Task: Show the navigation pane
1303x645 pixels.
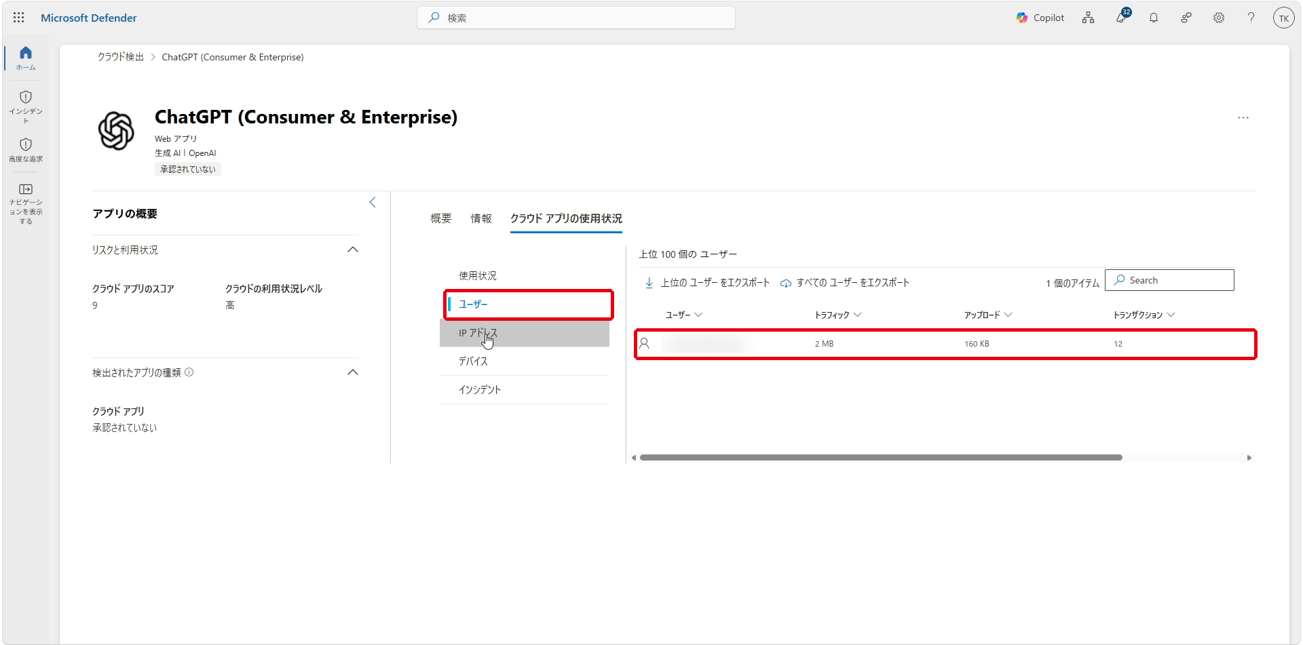Action: pyautogui.click(x=26, y=203)
